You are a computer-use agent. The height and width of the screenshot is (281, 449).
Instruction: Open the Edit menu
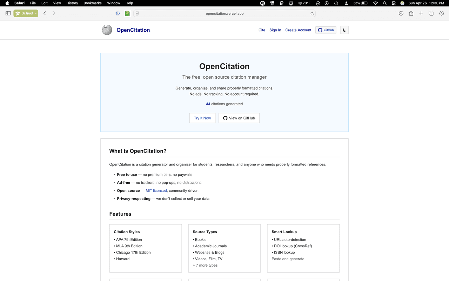point(45,3)
